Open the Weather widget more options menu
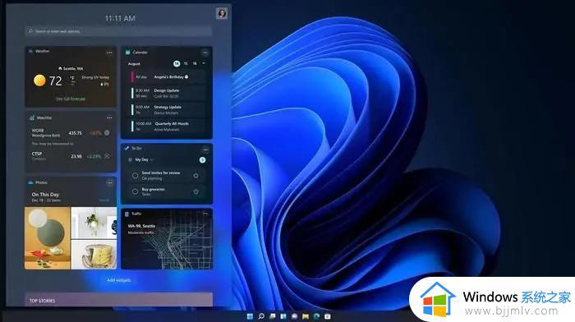Screen dimensions: 575x322 [109, 53]
